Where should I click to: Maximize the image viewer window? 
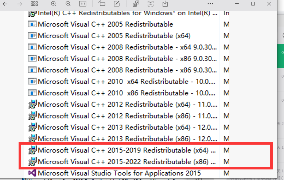pos(253,4)
